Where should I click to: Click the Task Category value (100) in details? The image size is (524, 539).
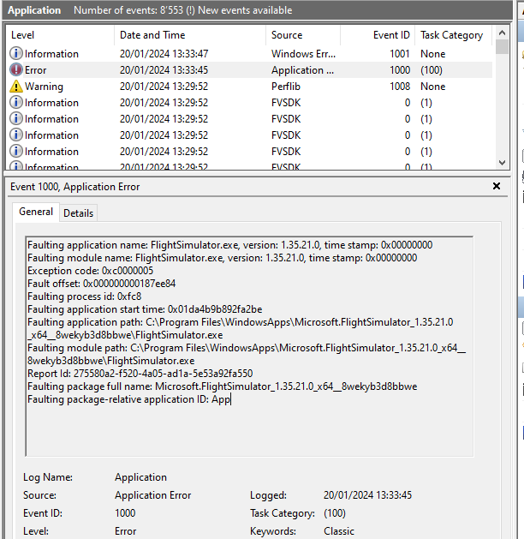tap(335, 513)
